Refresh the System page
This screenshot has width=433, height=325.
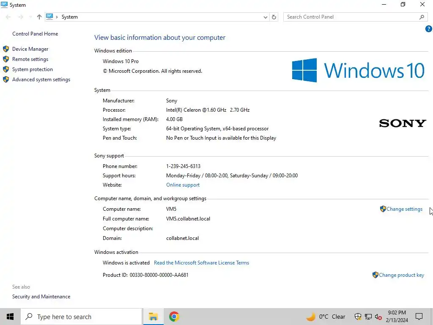click(x=274, y=17)
